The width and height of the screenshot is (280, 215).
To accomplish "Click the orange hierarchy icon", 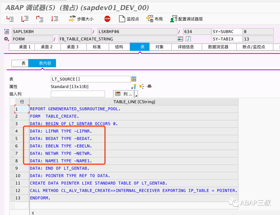I will [x=142, y=86].
